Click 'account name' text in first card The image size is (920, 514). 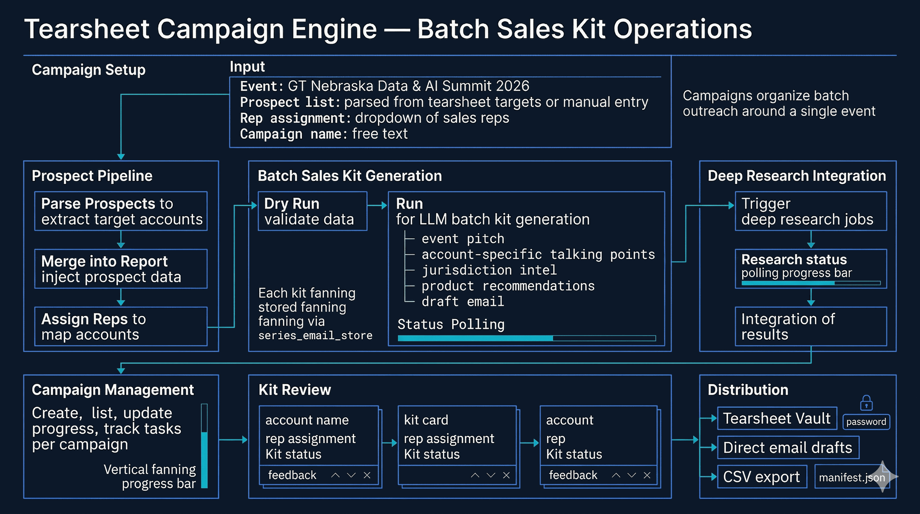point(307,420)
